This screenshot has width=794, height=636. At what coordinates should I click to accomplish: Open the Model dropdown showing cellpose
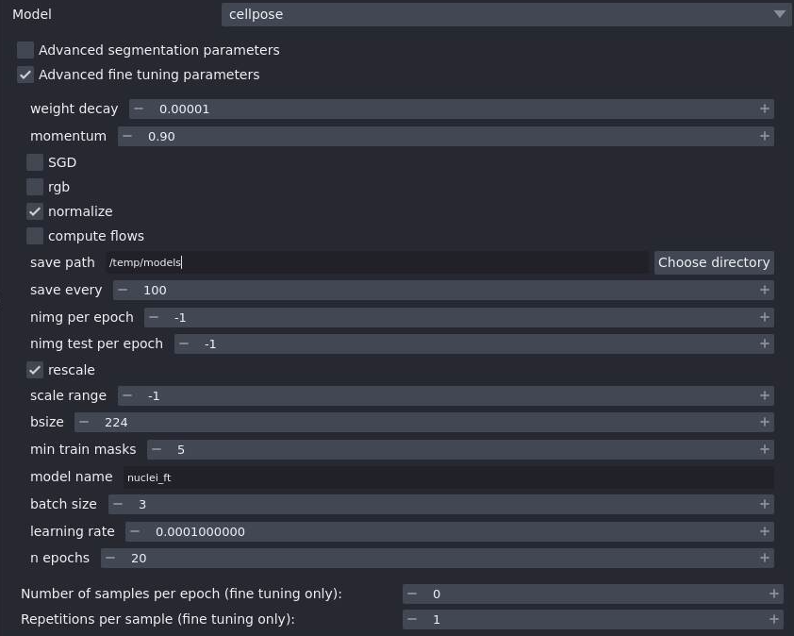506,14
